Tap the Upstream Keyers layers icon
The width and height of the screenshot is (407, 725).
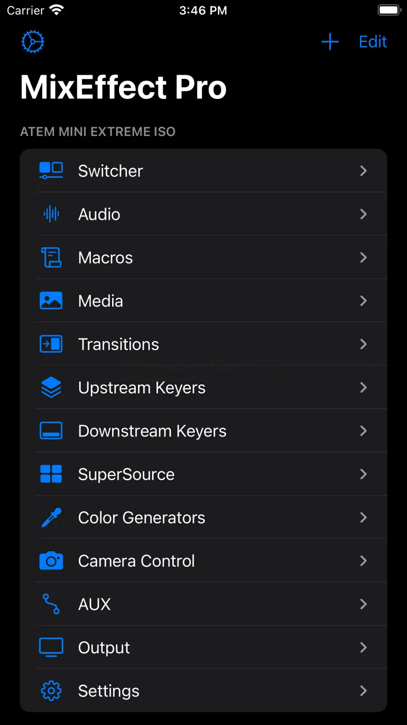click(51, 388)
